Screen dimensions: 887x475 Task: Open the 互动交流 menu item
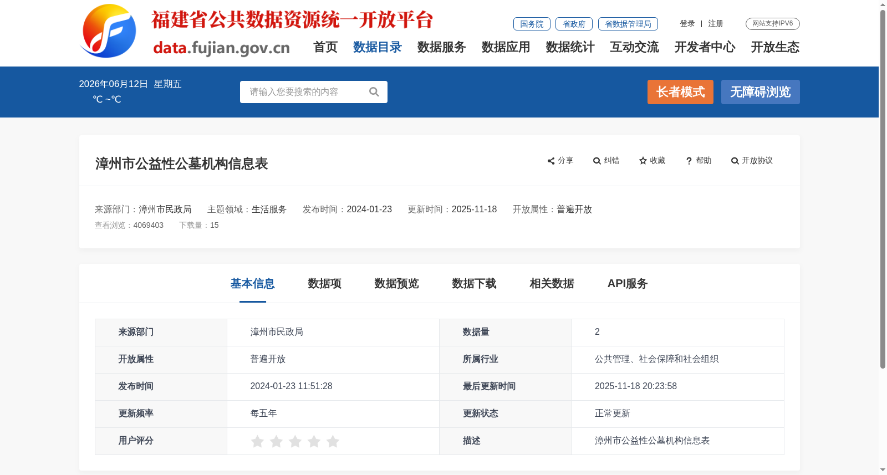635,47
